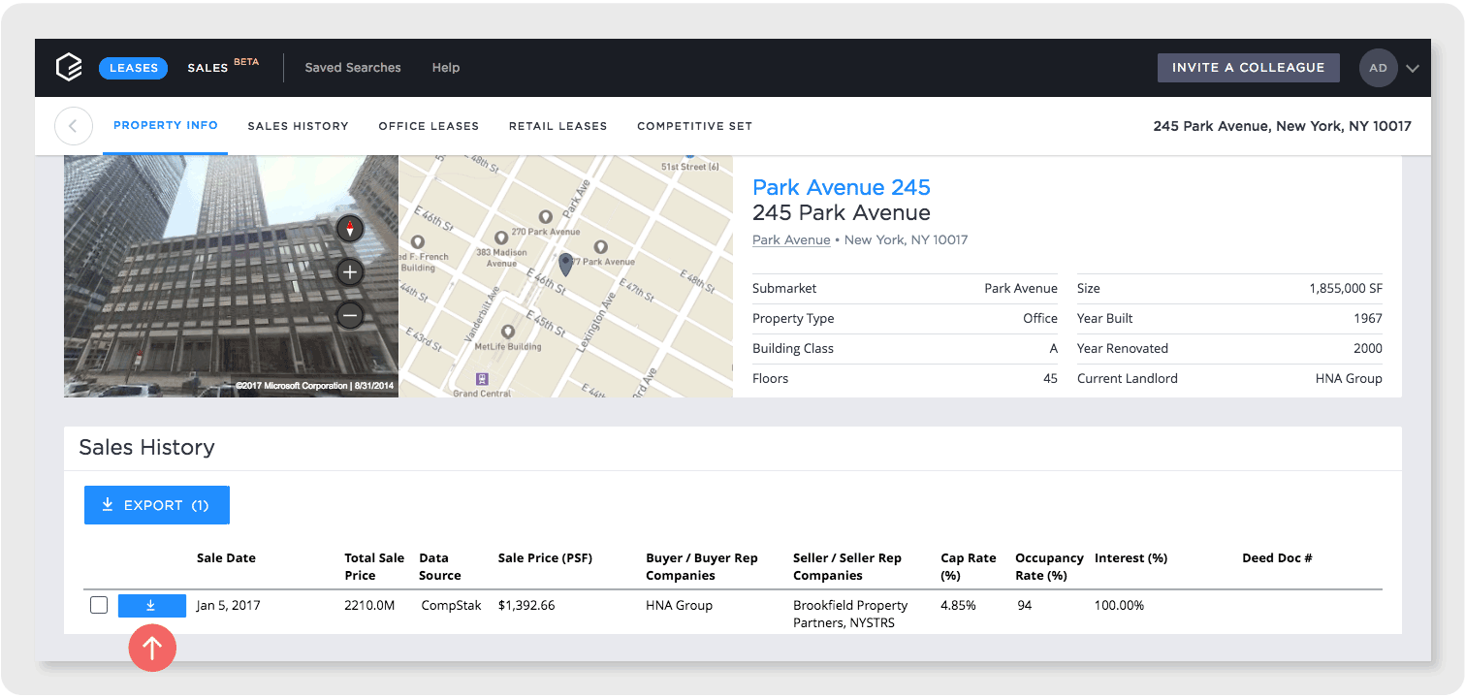Open the Competitive Set tab
Viewport: 1465px width, 698px height.
[694, 126]
